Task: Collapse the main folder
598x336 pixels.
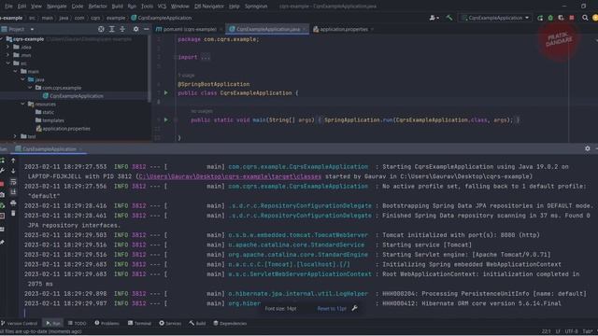Action: click(x=15, y=71)
